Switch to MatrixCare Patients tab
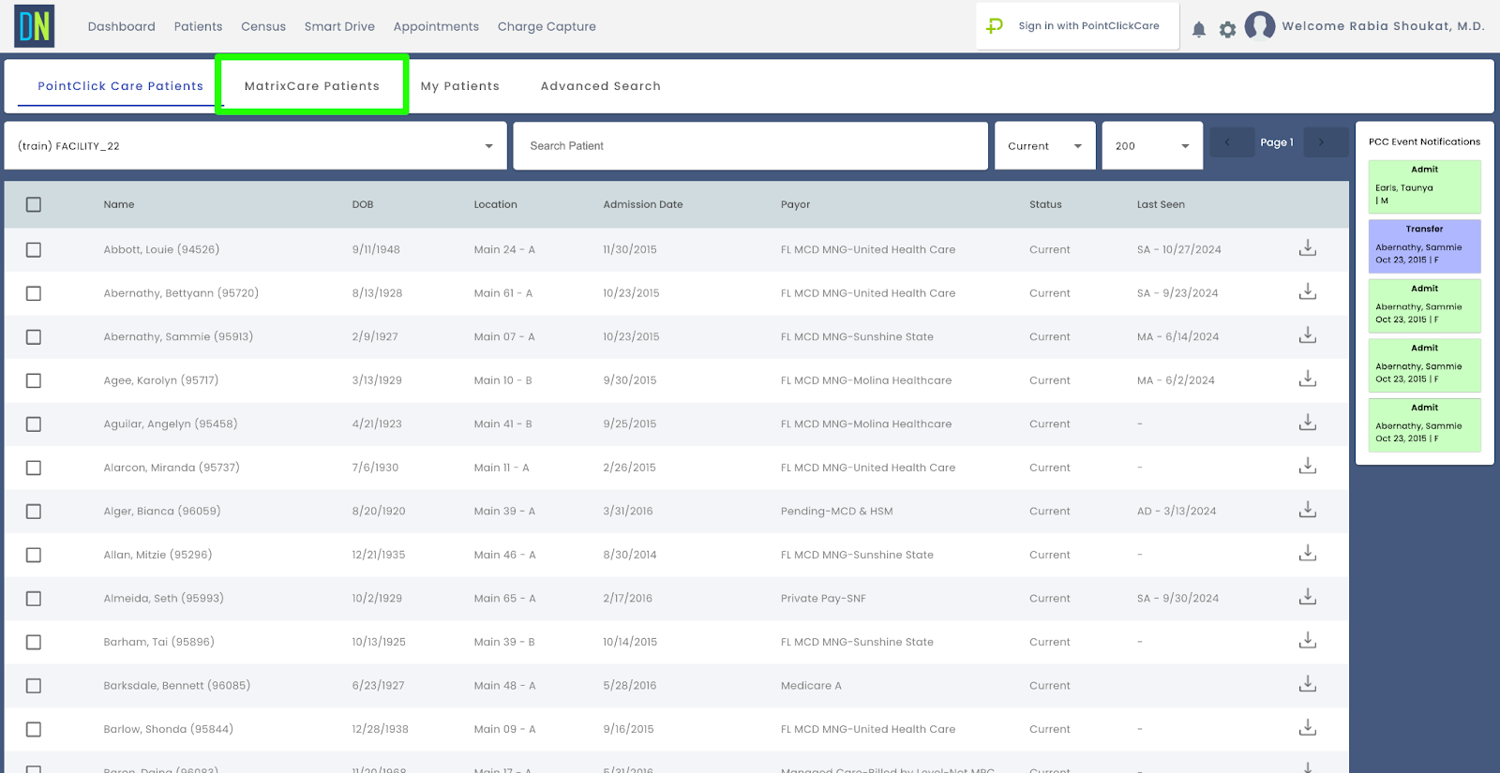 pos(312,86)
